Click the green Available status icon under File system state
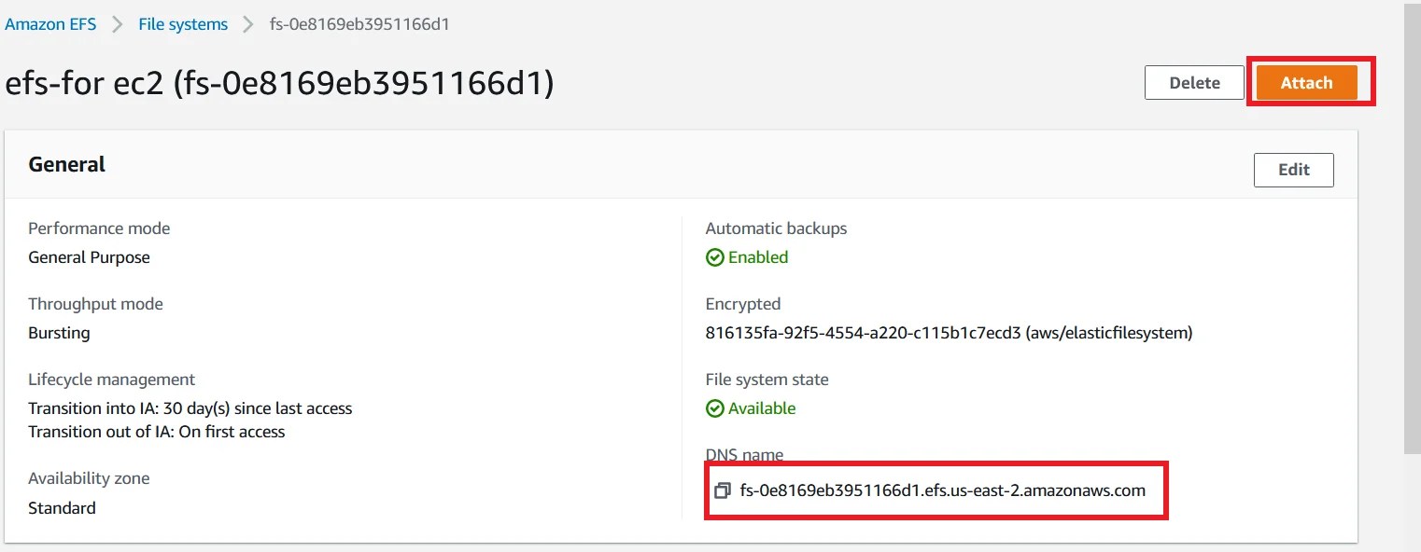 (715, 408)
